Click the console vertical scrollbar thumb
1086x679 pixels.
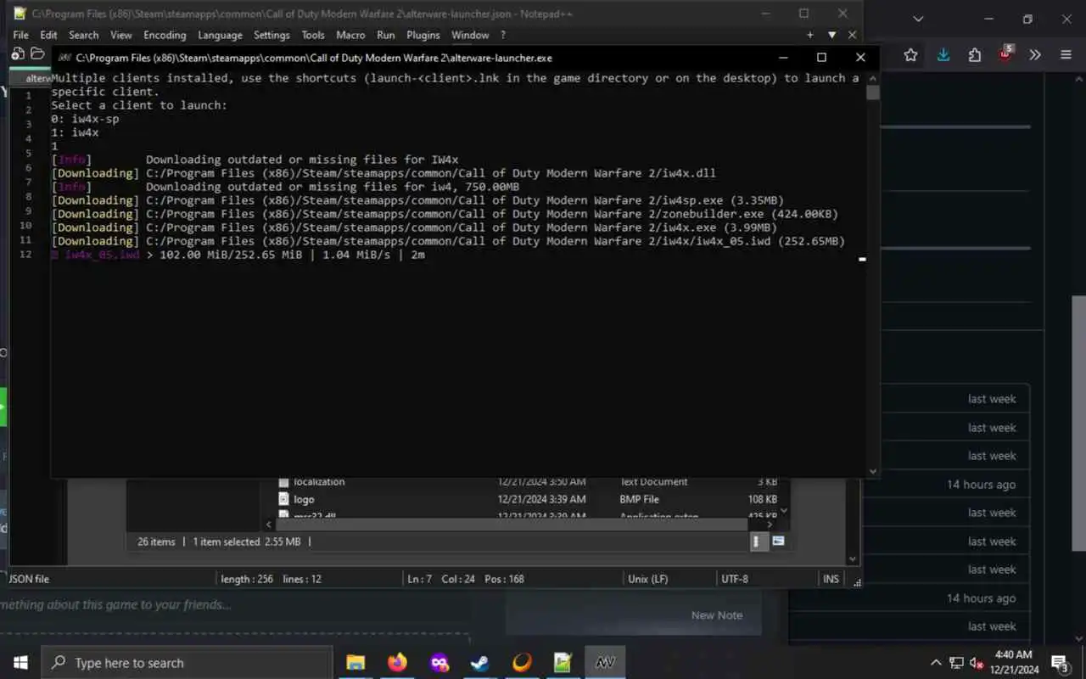pyautogui.click(x=873, y=93)
